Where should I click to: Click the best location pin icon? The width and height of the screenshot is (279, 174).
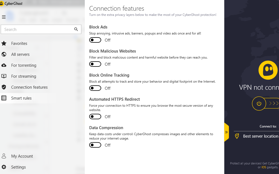pyautogui.click(x=237, y=136)
